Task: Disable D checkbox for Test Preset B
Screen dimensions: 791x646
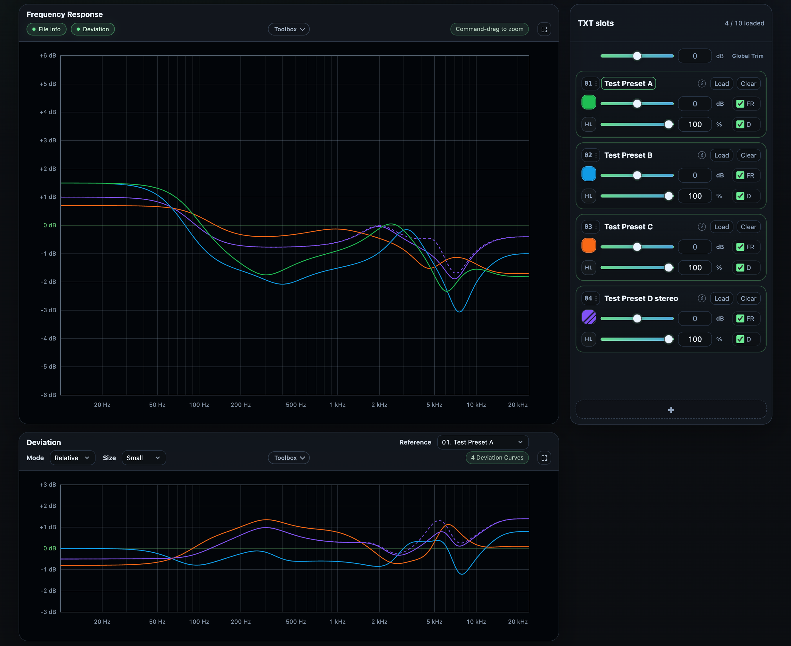Action: click(740, 196)
